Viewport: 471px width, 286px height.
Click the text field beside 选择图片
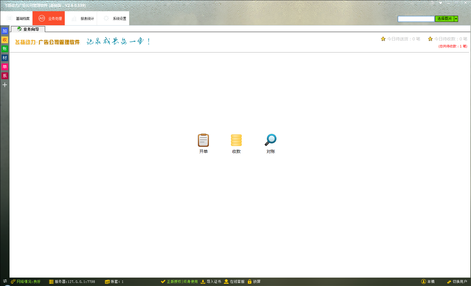point(416,19)
